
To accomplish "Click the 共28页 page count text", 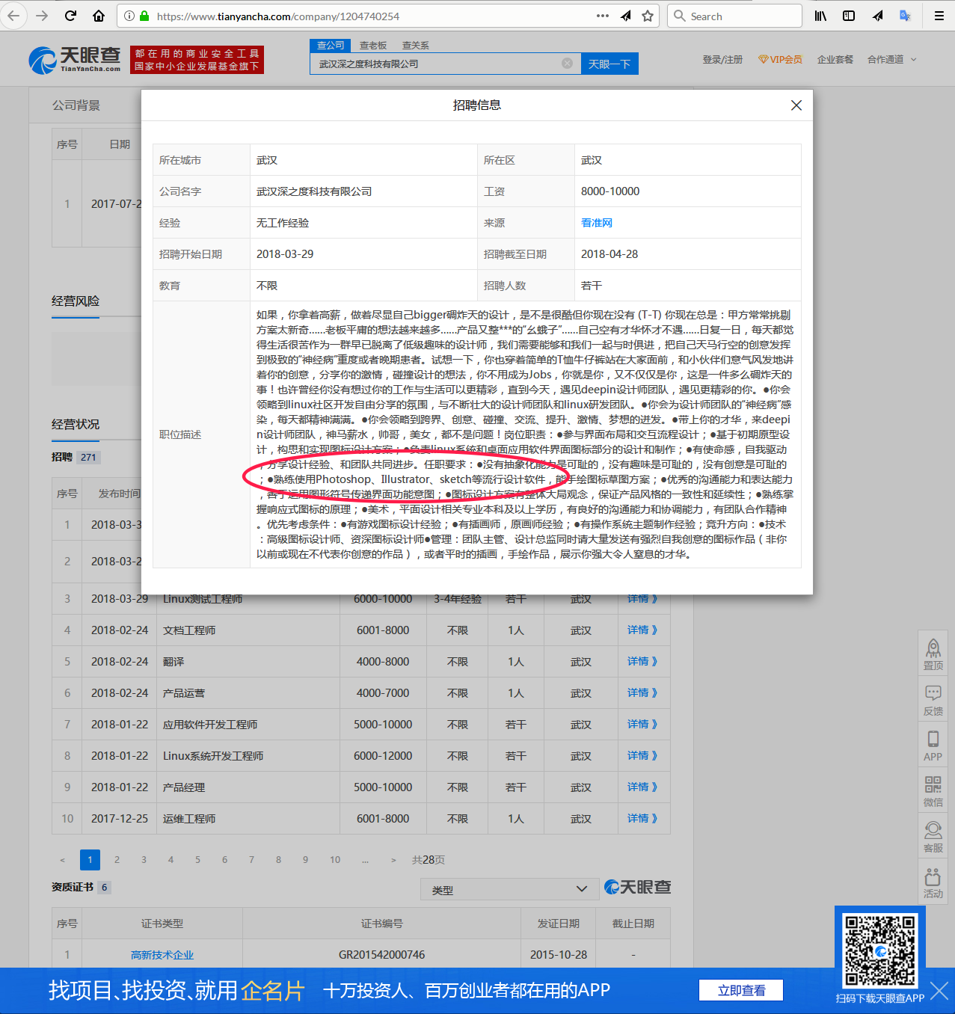I will click(429, 860).
